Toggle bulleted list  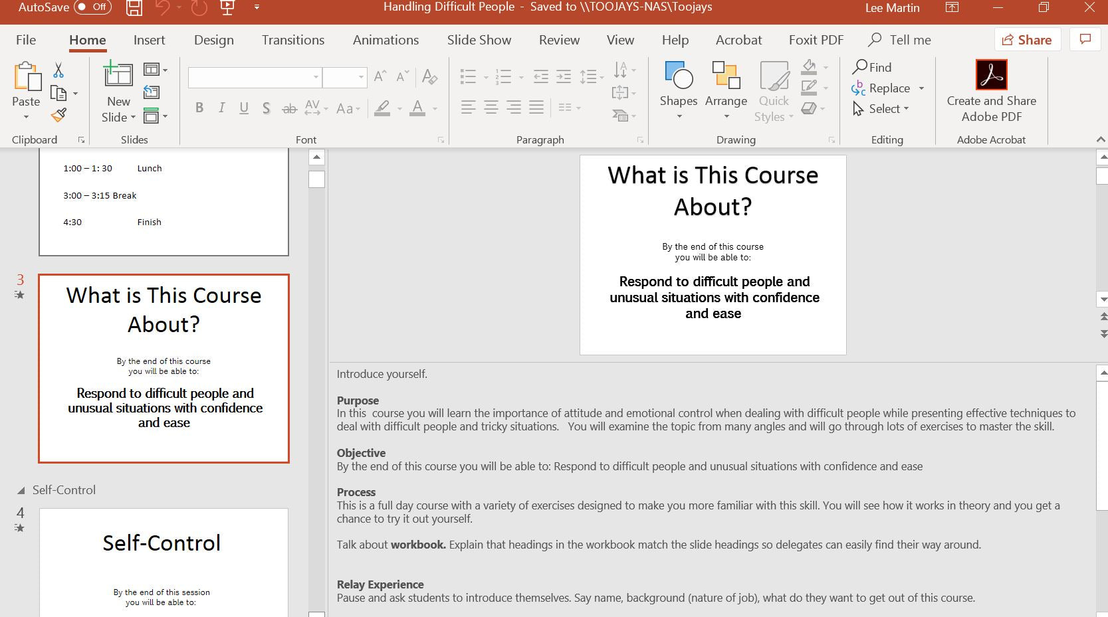tap(469, 77)
